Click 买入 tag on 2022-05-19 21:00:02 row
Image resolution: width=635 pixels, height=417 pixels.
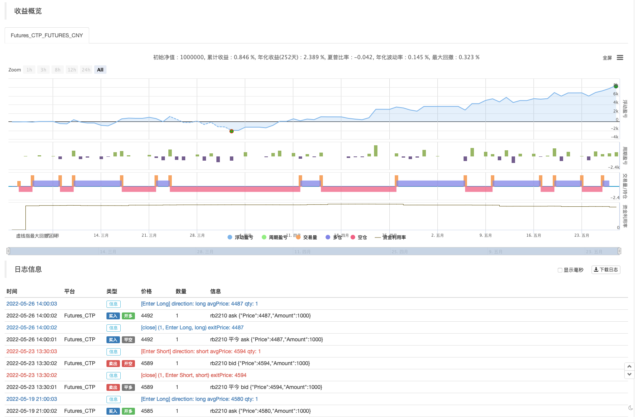click(x=113, y=411)
